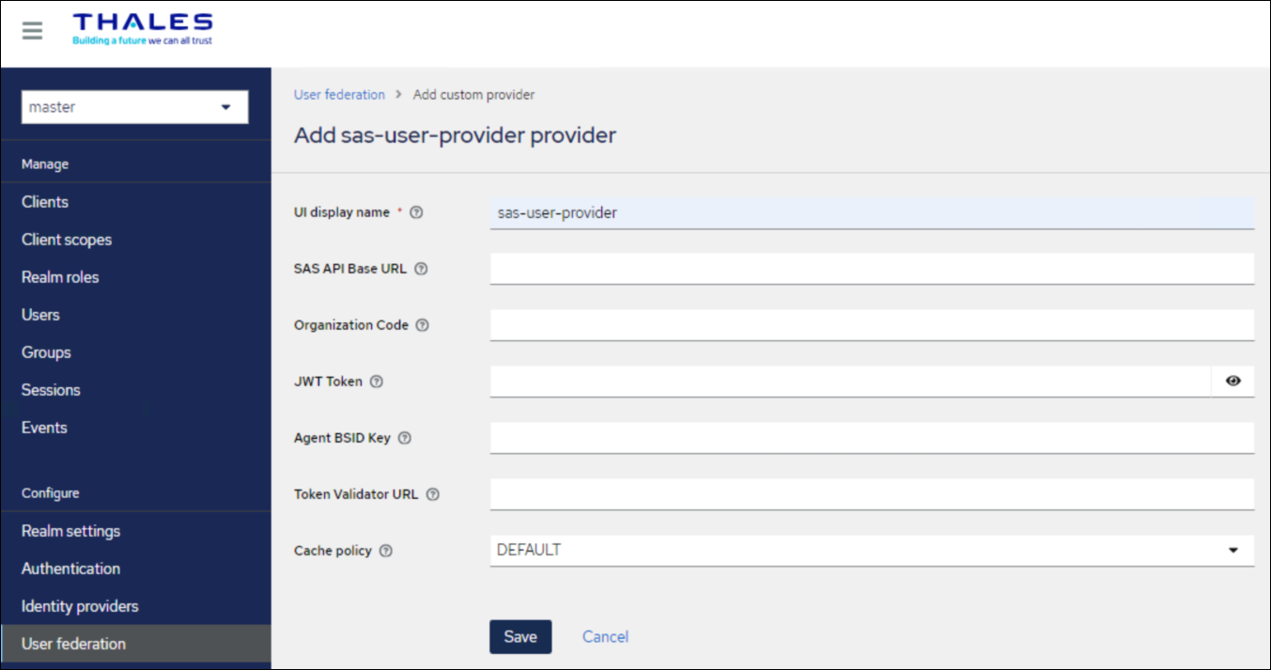Open the master realm dropdown

pyautogui.click(x=134, y=107)
